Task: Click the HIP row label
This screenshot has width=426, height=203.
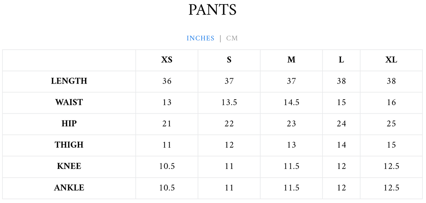Action: pos(69,123)
